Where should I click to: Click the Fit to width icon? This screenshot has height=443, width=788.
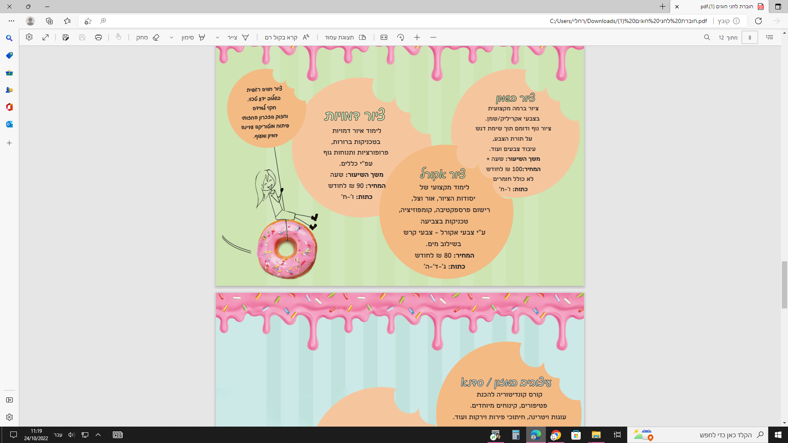pos(384,37)
